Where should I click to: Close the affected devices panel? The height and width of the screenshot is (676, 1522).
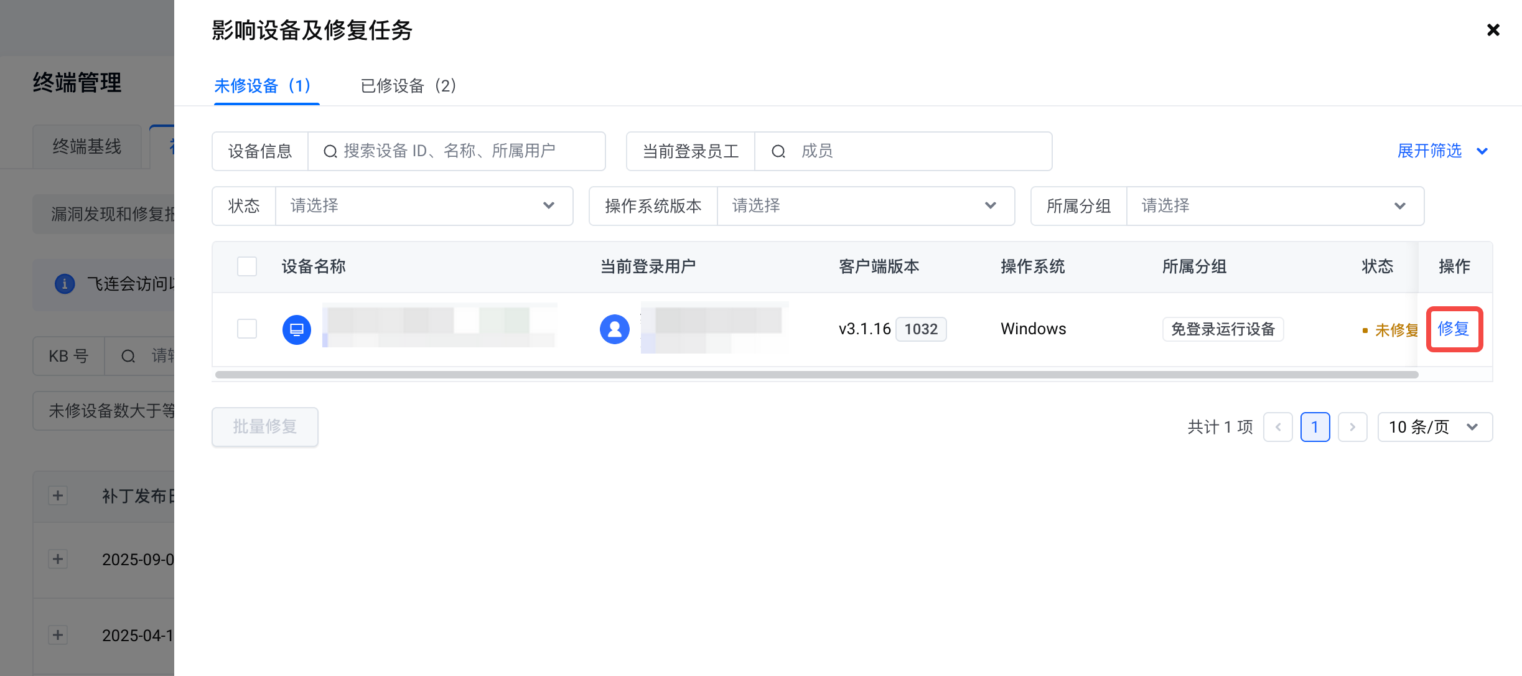(1493, 30)
